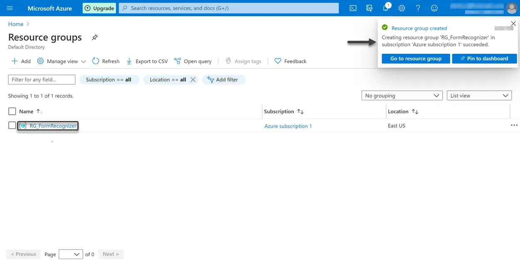520x267 pixels.
Task: Tick the select-all checkbox in header
Action: pos(12,111)
